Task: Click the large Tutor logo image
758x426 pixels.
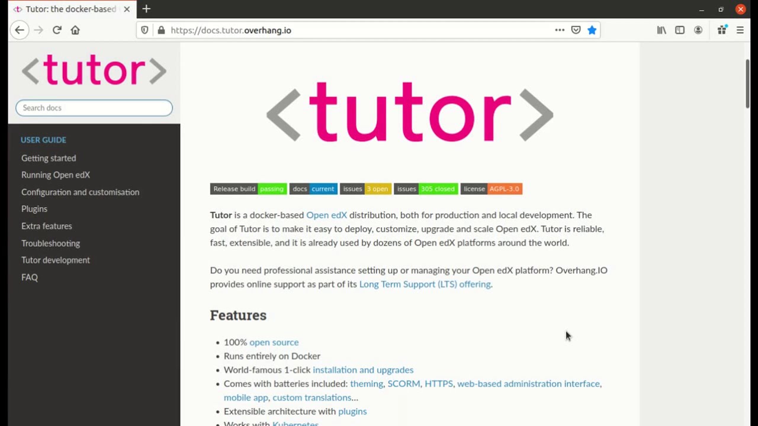Action: (410, 112)
